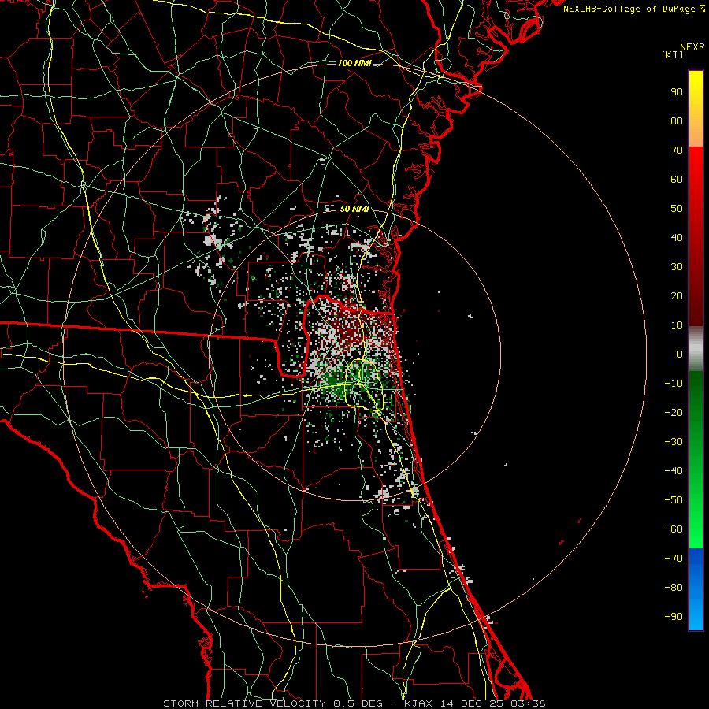Viewport: 709px width, 709px height.
Task: Click the -20 value on the velocity scale
Action: 674,412
